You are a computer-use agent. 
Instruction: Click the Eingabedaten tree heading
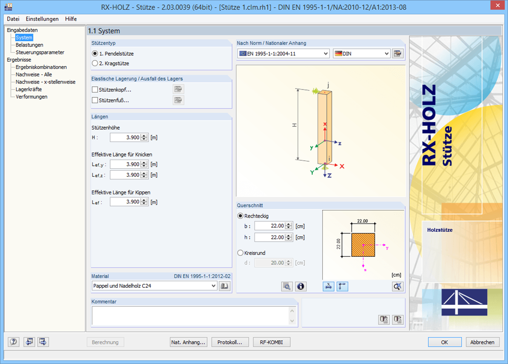tap(22, 30)
